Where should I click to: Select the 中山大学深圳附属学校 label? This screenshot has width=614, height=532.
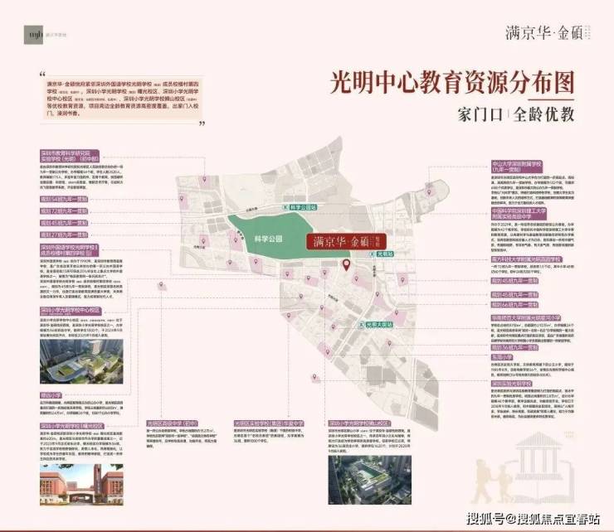coord(517,167)
